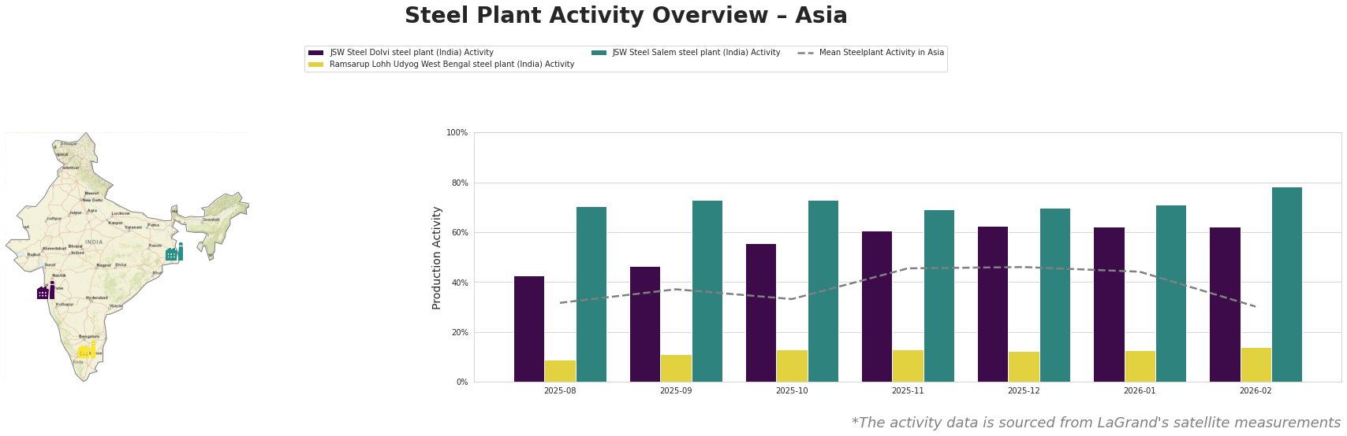Screen dimensions: 1347x436
Task: Click the teal bar for 2025-10
Action: click(x=823, y=291)
